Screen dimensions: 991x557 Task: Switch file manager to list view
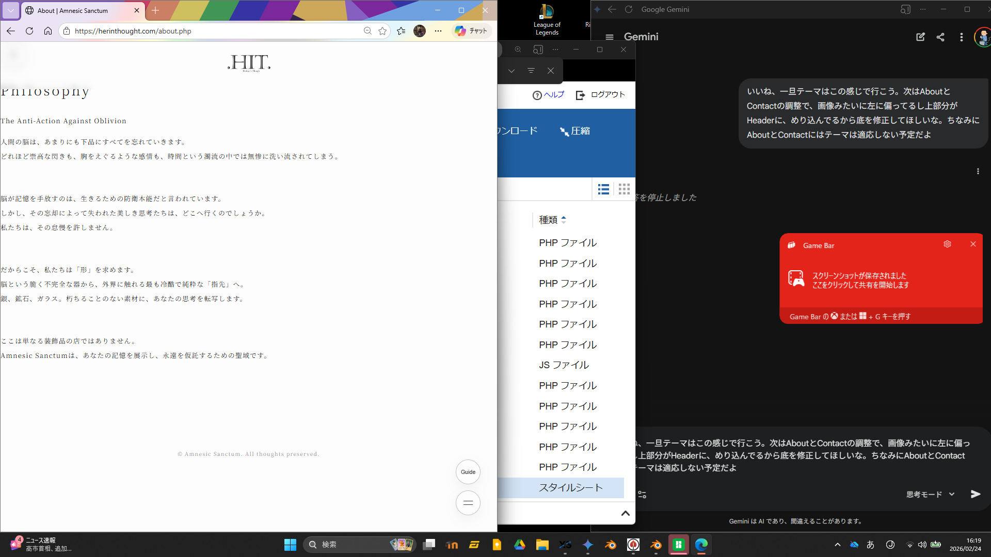[x=603, y=189]
